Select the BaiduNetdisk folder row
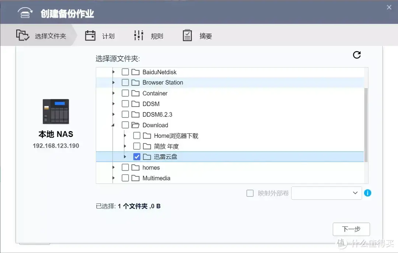 pyautogui.click(x=159, y=72)
